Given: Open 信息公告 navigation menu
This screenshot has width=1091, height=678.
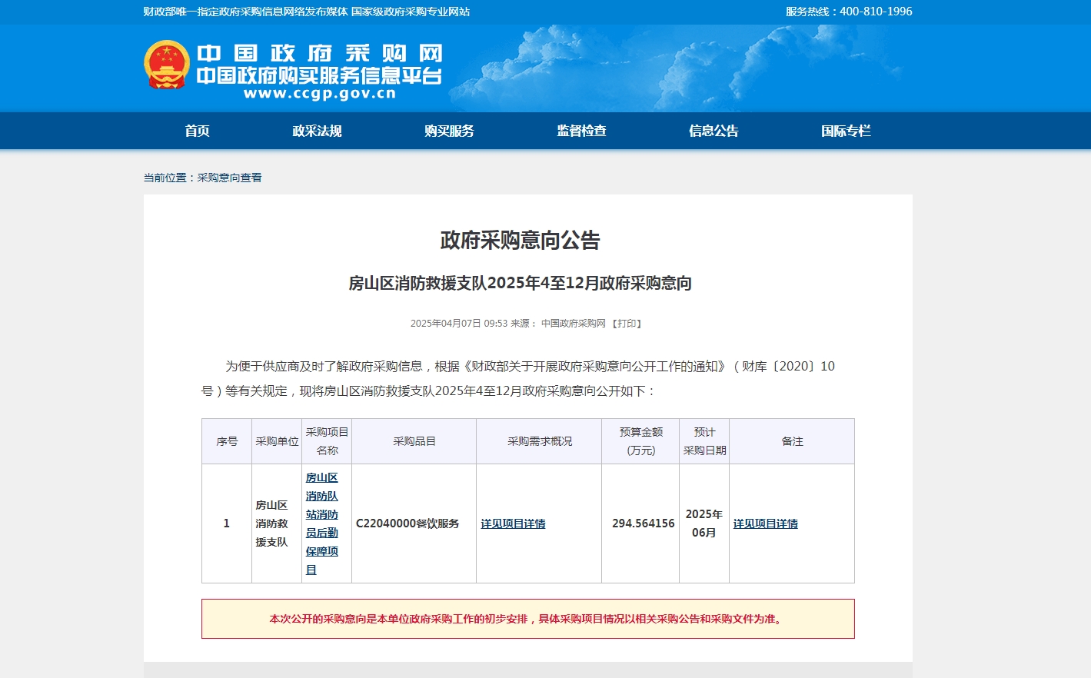Looking at the screenshot, I should [713, 131].
